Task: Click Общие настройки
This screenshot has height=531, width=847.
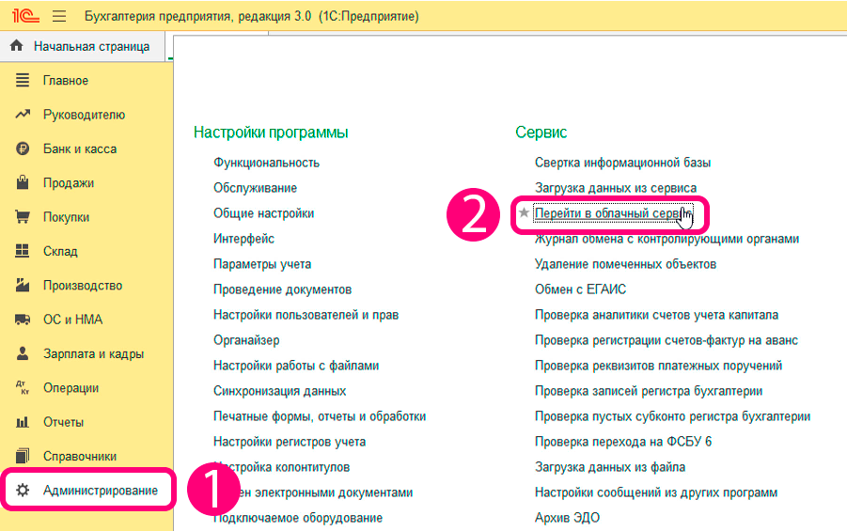Action: (x=263, y=213)
